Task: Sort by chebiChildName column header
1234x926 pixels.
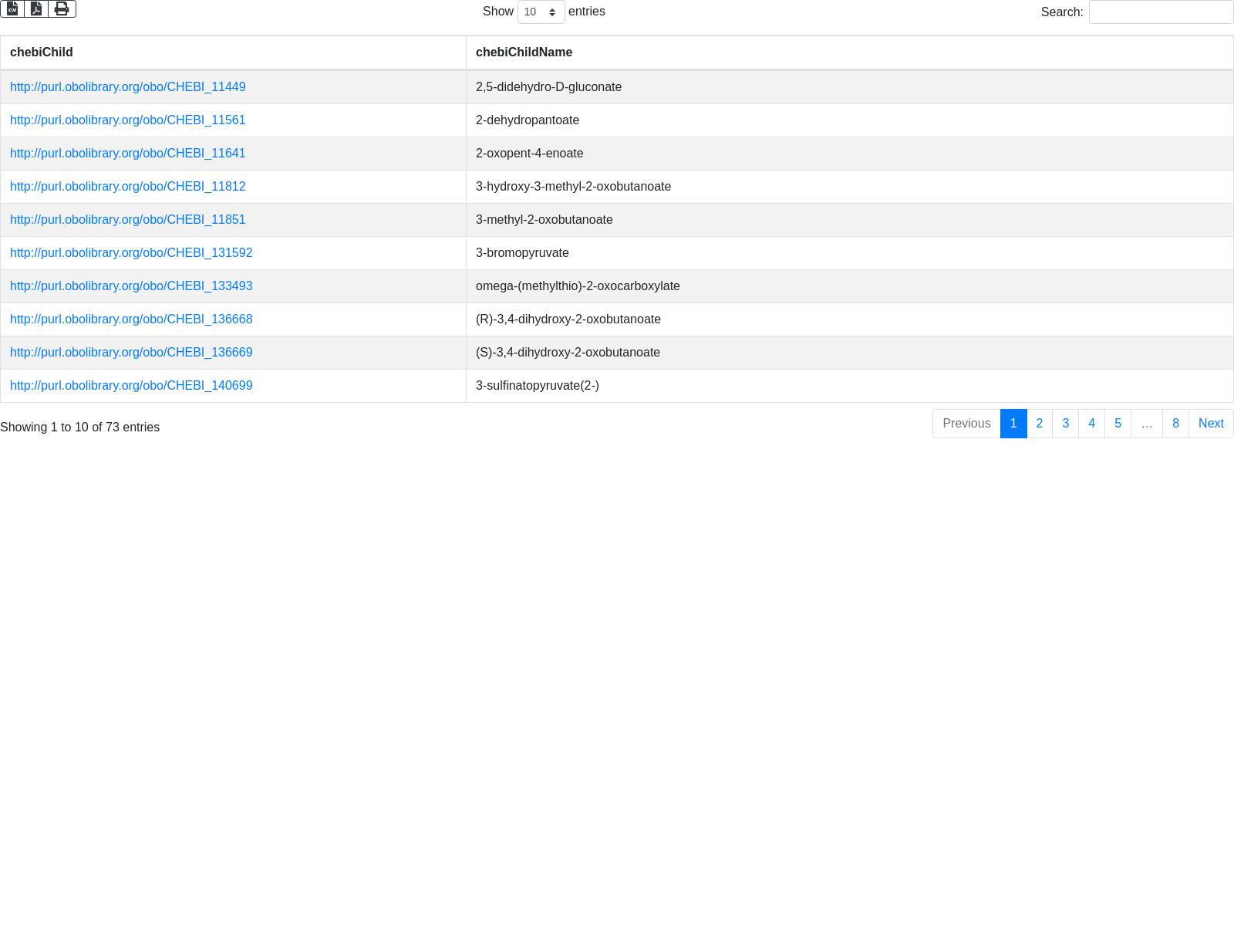Action: 524,52
